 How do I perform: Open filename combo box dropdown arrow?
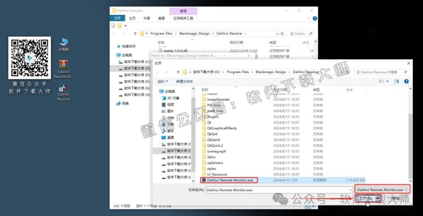pos(350,190)
